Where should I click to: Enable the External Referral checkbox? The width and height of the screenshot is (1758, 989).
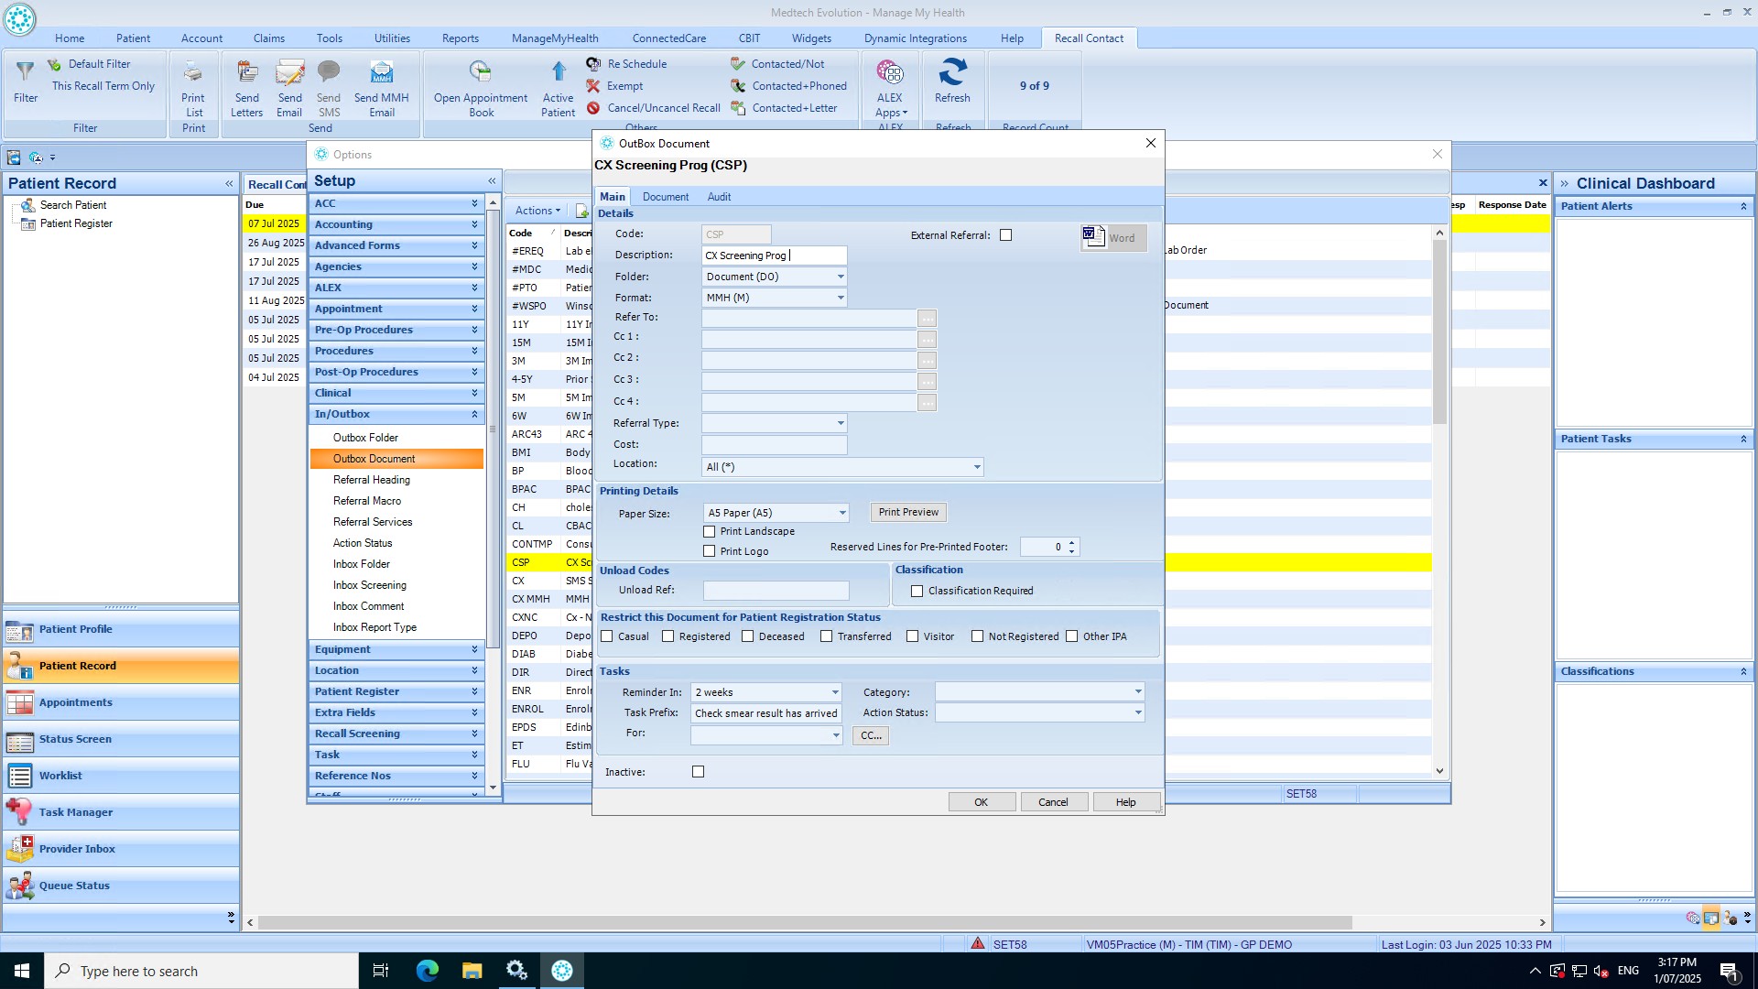coord(1006,235)
